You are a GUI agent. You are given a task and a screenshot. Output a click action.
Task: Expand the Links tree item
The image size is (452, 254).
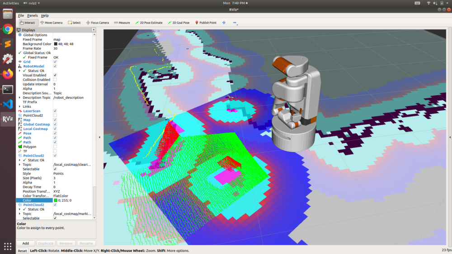19,106
